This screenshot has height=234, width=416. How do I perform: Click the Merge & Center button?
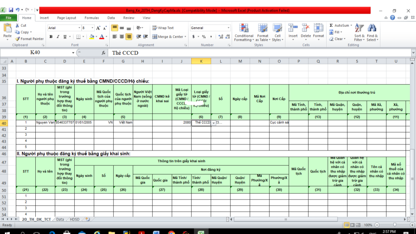tap(167, 37)
